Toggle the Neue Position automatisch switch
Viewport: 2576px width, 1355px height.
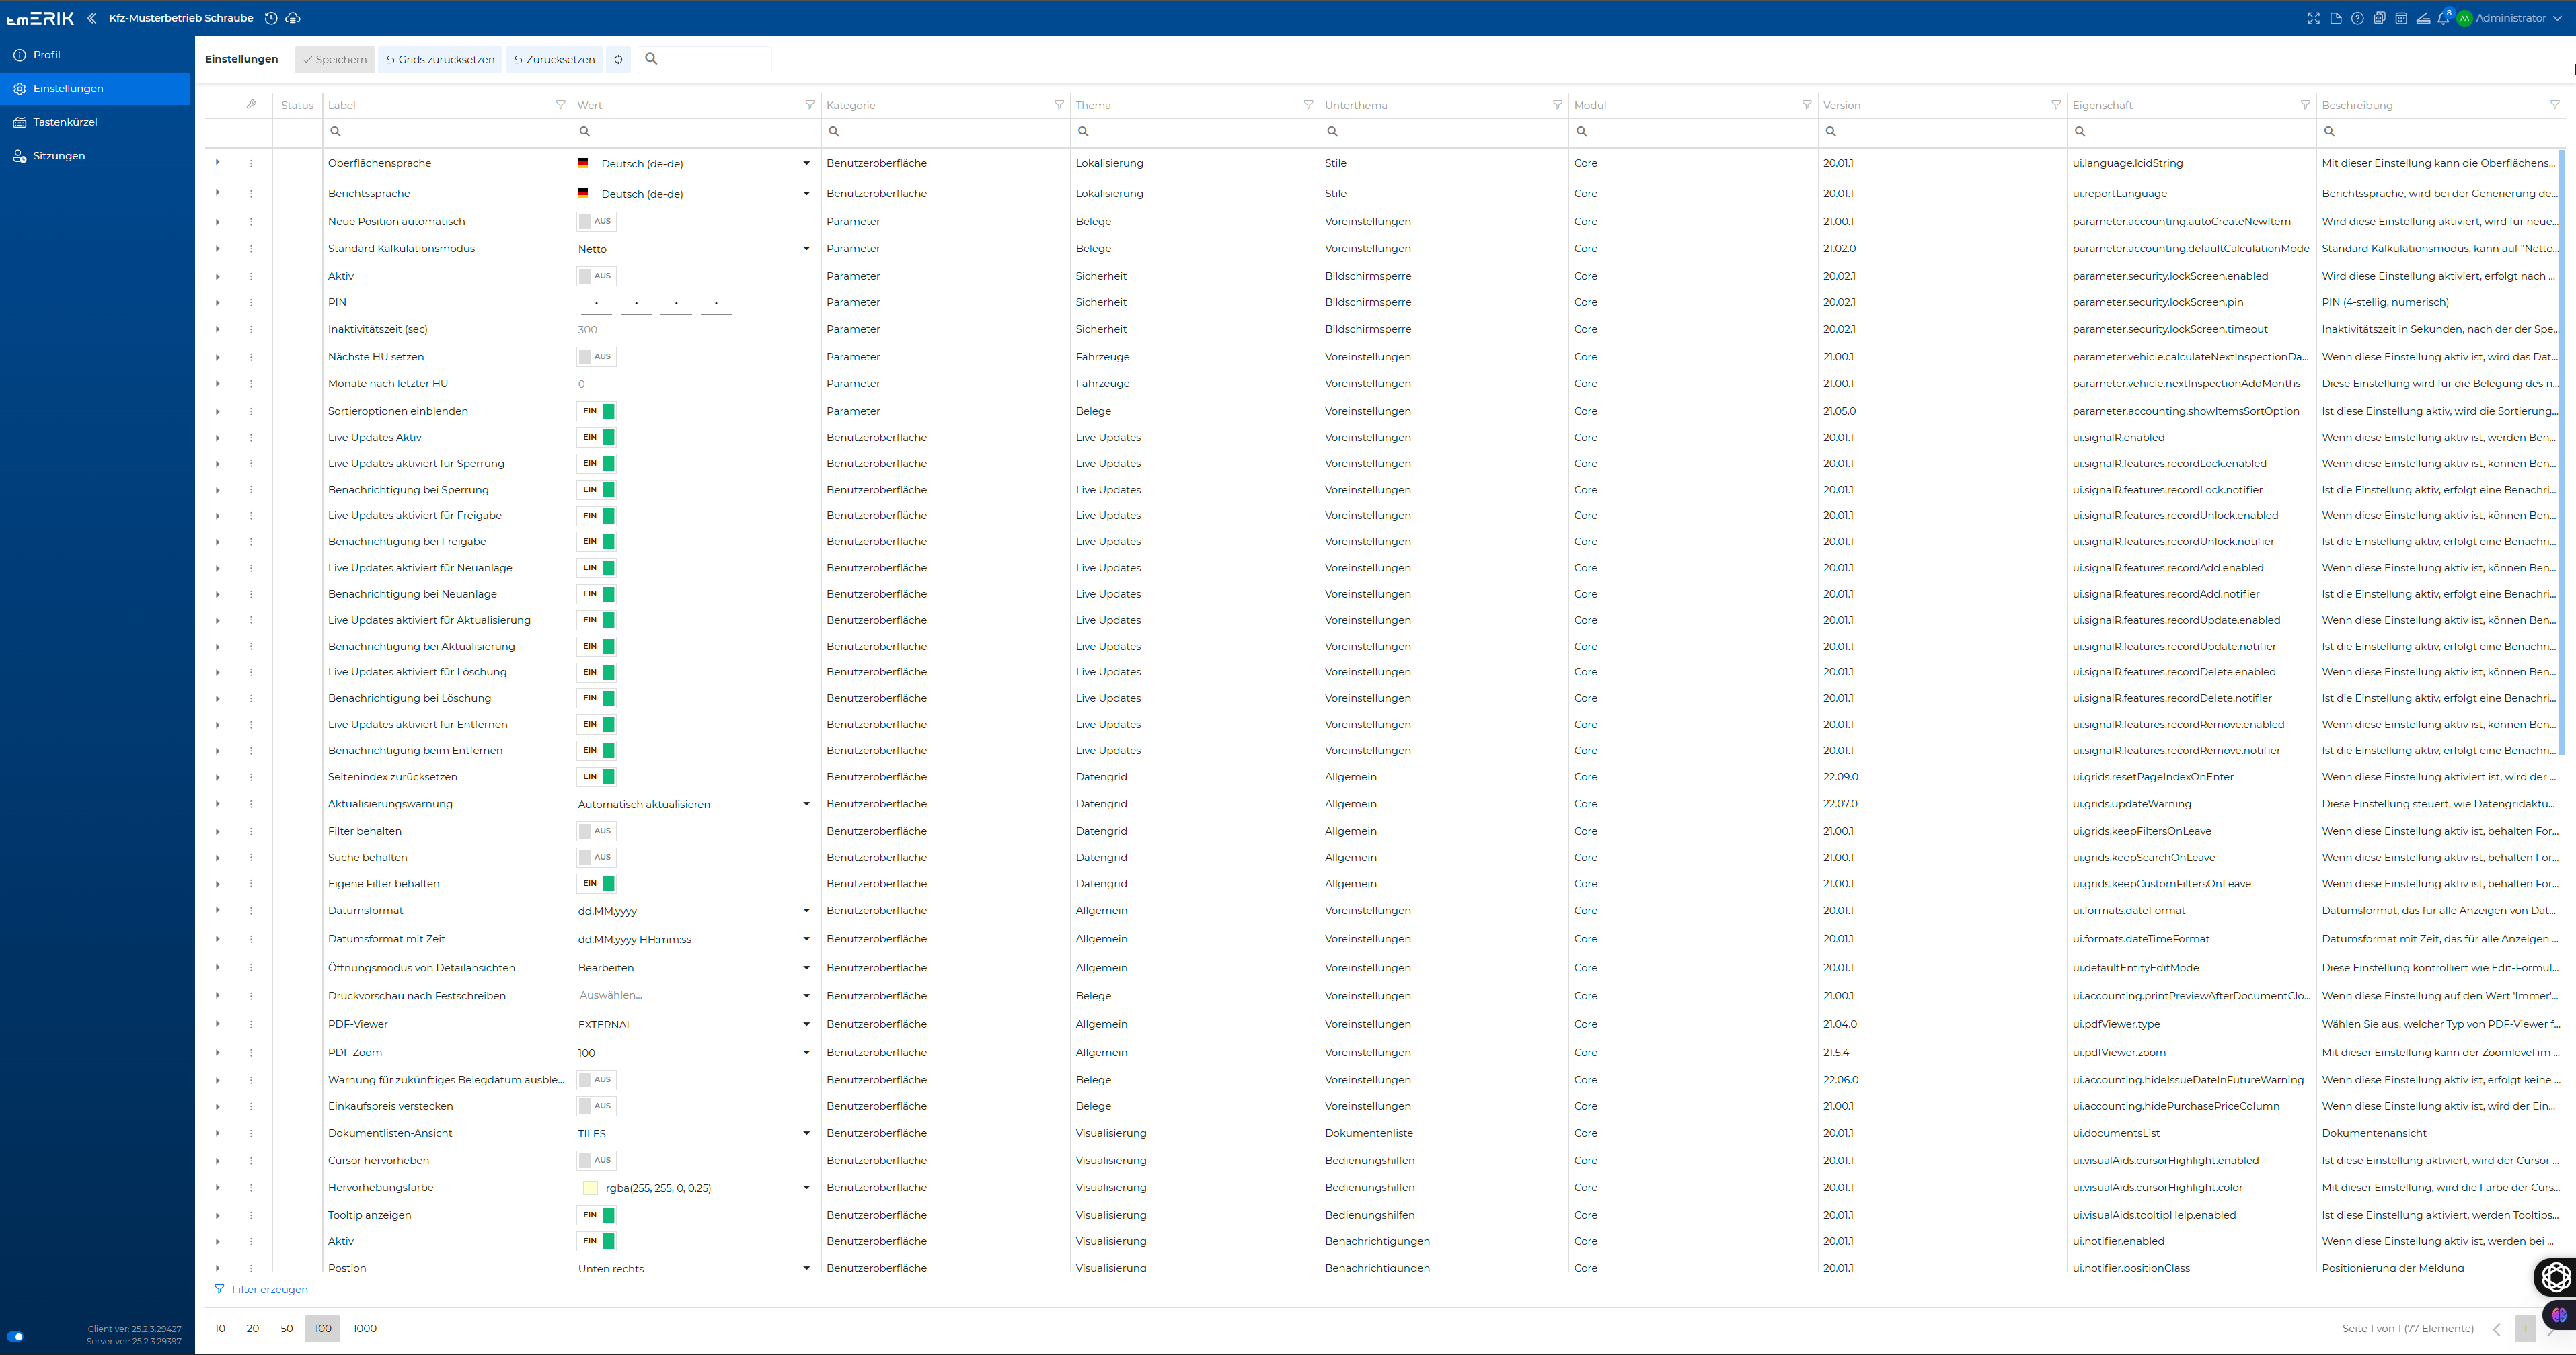(x=596, y=222)
